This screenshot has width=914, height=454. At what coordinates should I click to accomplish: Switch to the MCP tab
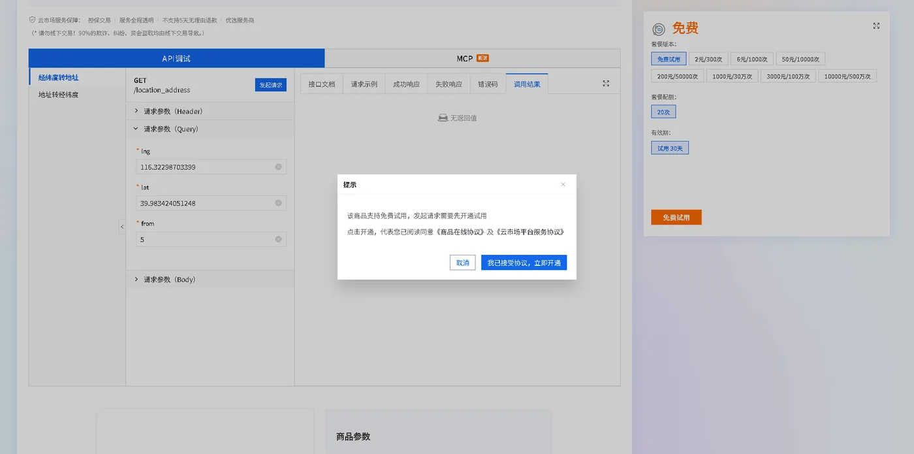(472, 58)
